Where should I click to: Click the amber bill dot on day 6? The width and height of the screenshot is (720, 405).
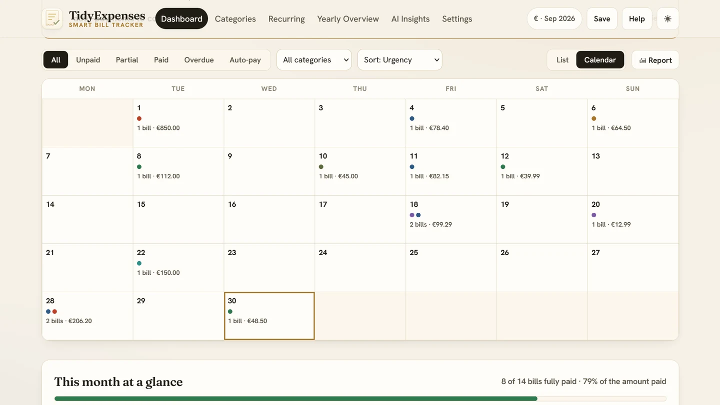[594, 118]
